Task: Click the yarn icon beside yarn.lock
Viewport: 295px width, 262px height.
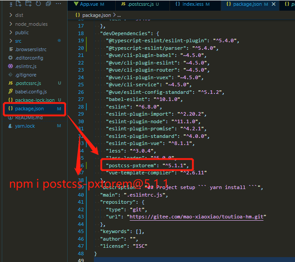Action: pyautogui.click(x=11, y=126)
